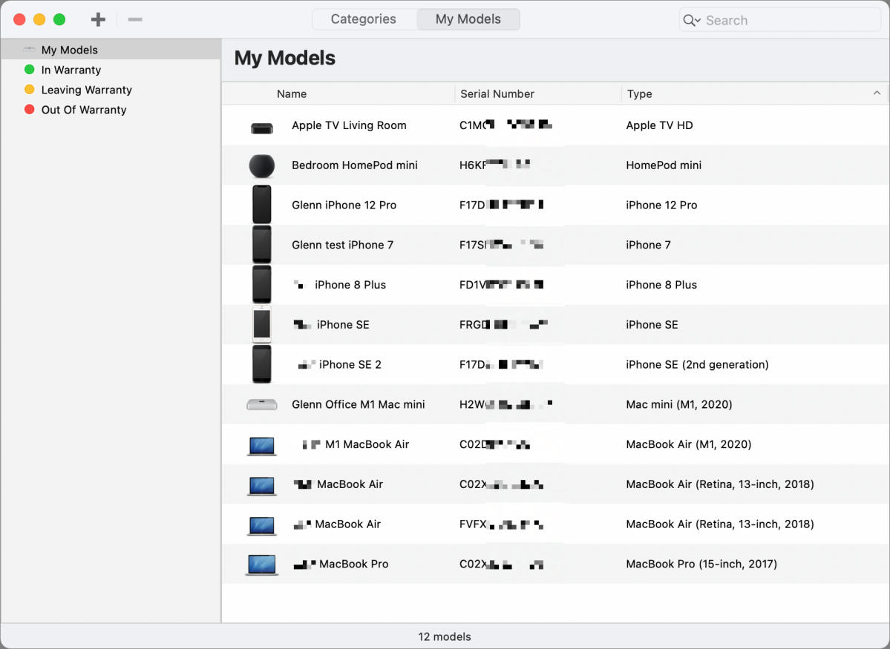The image size is (890, 649).
Task: Toggle the Type column sort arrow
Action: click(x=877, y=93)
